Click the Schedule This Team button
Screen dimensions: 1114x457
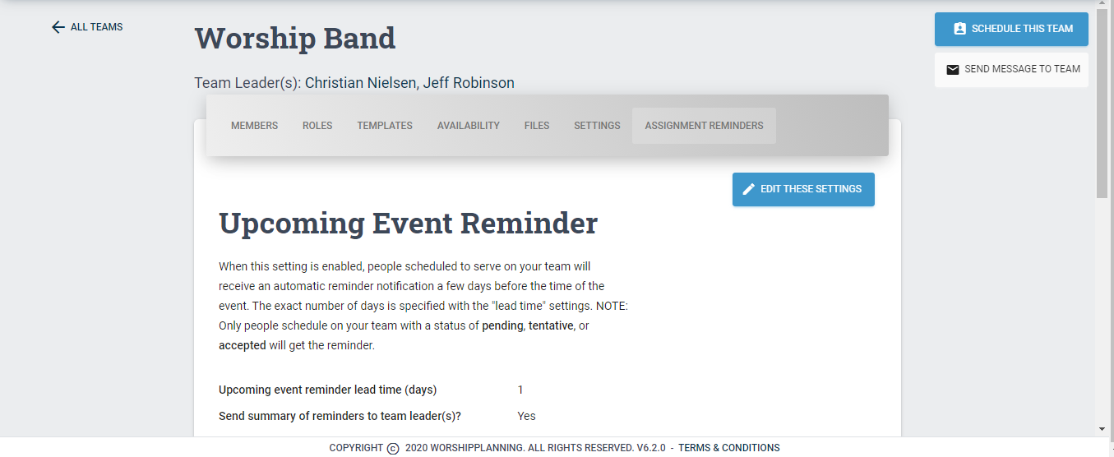point(1011,29)
